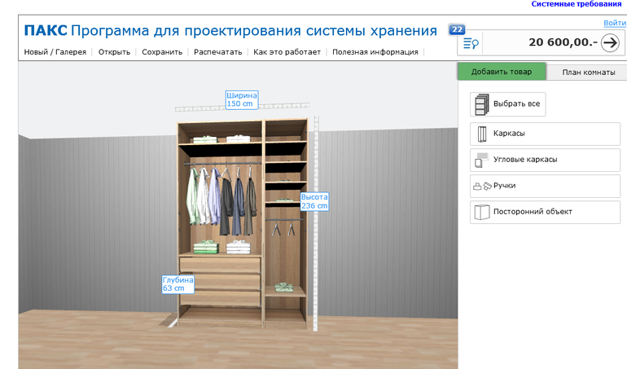The image size is (627, 369).
Task: Switch to the План комнаты tab
Action: click(588, 72)
